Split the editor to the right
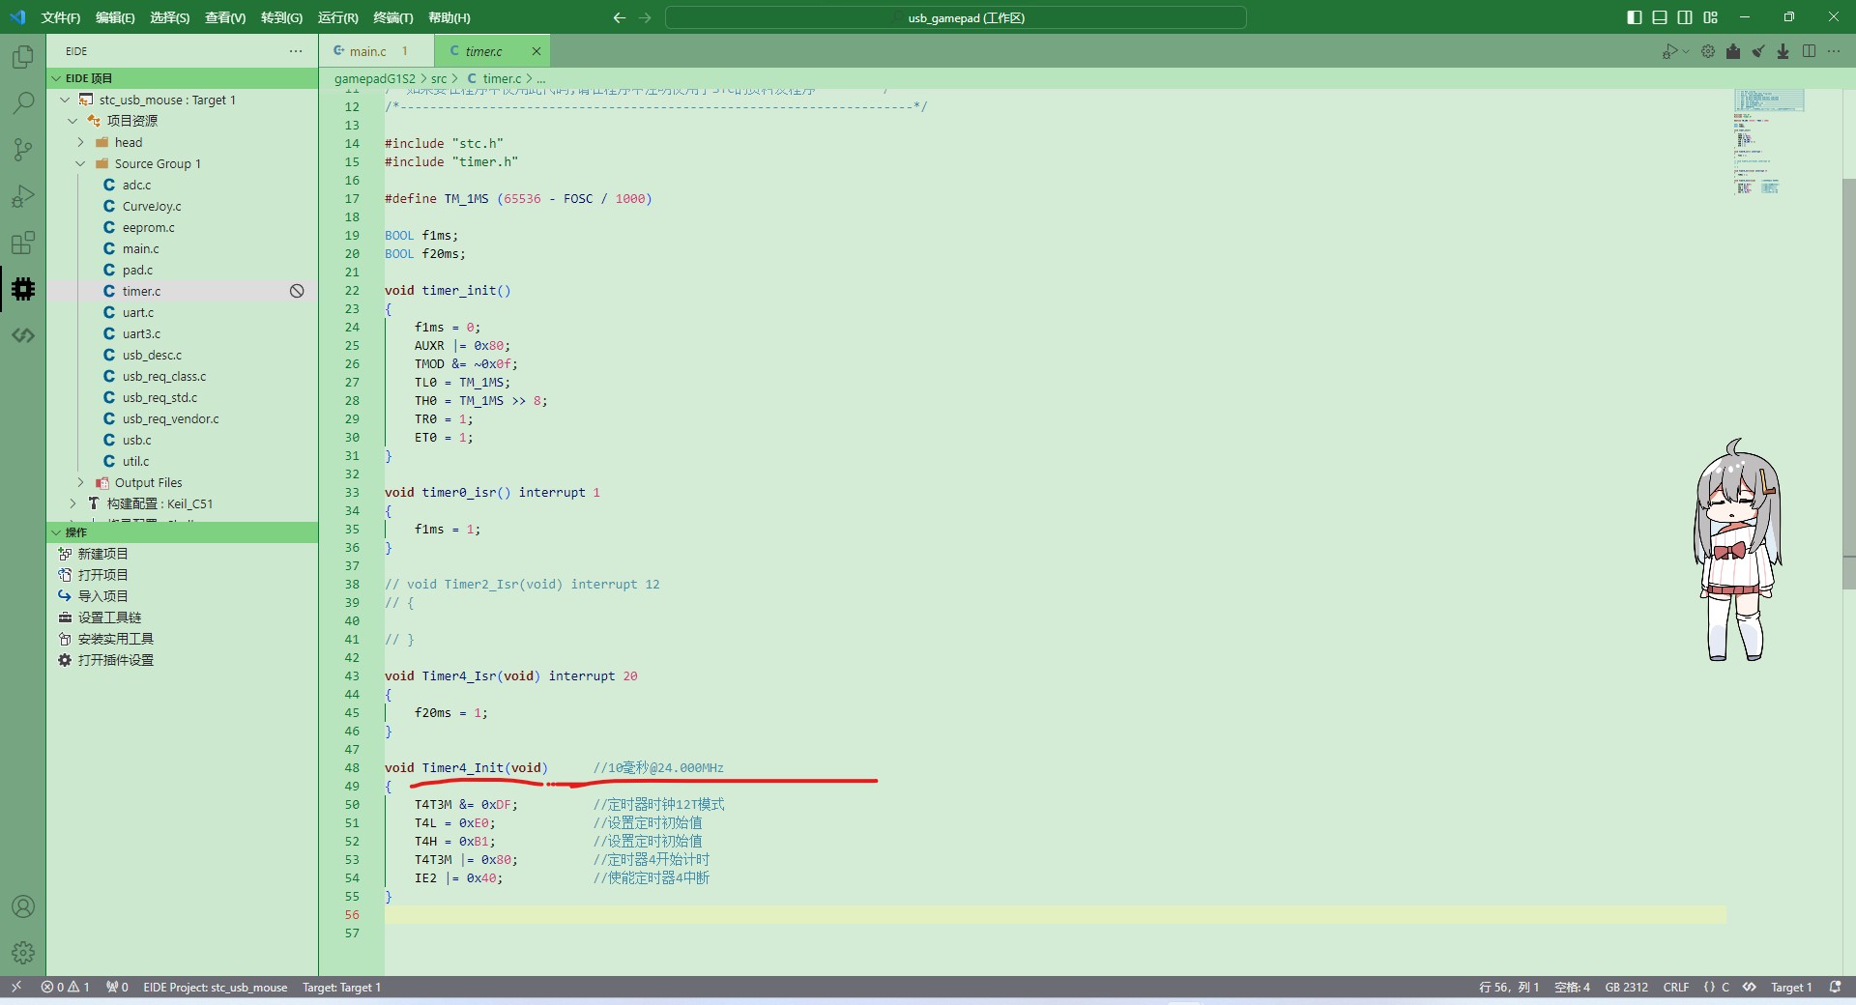 tap(1809, 51)
